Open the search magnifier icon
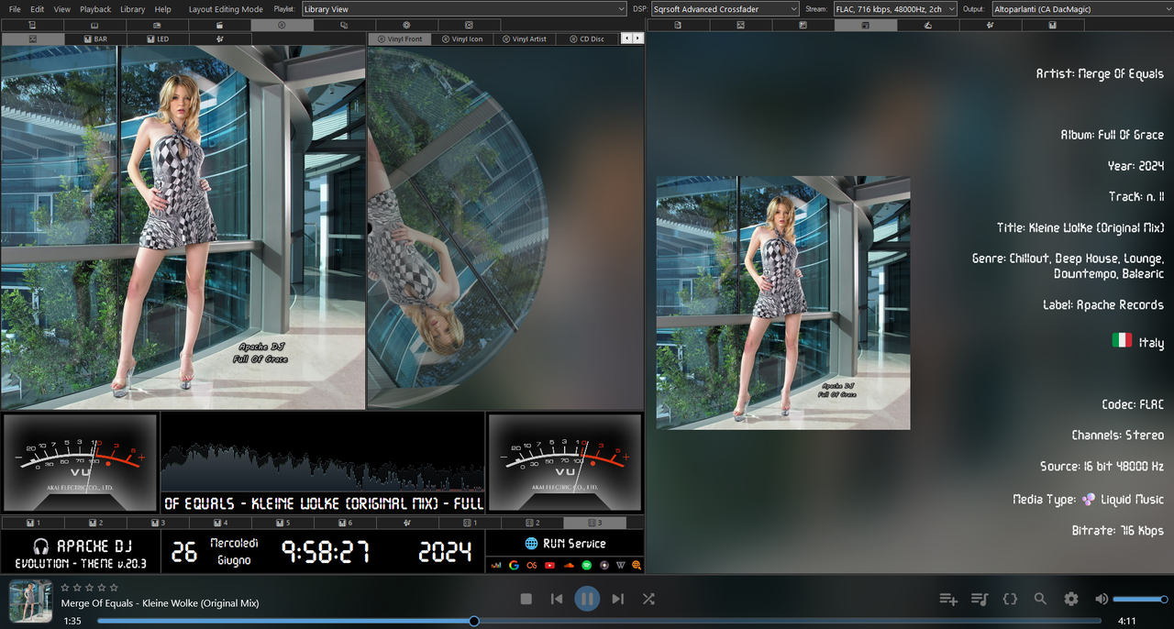 pyautogui.click(x=1040, y=599)
